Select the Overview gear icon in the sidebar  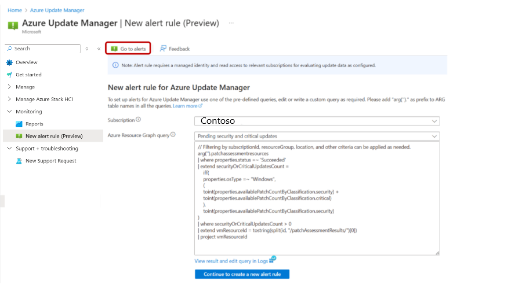click(9, 62)
